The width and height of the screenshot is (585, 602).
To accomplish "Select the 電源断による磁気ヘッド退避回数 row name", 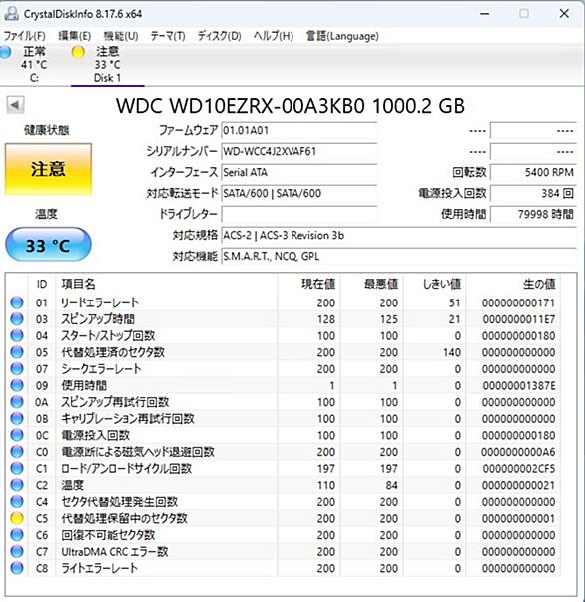I will tap(138, 452).
